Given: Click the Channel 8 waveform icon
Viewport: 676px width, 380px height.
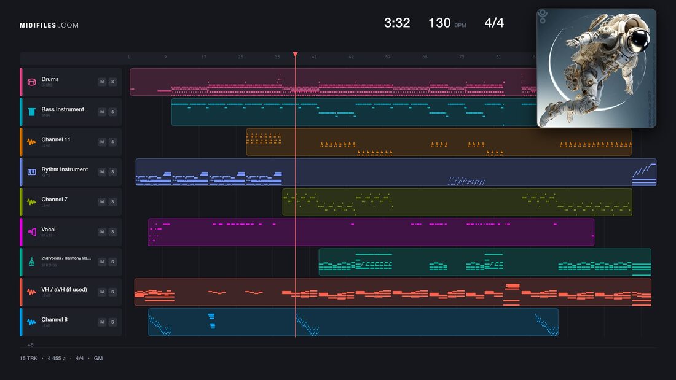Looking at the screenshot, I should point(31,322).
